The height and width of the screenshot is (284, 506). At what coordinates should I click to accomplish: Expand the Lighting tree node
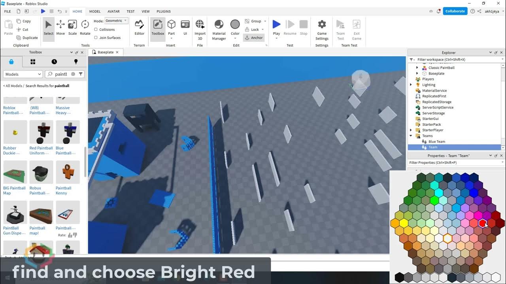(x=411, y=85)
